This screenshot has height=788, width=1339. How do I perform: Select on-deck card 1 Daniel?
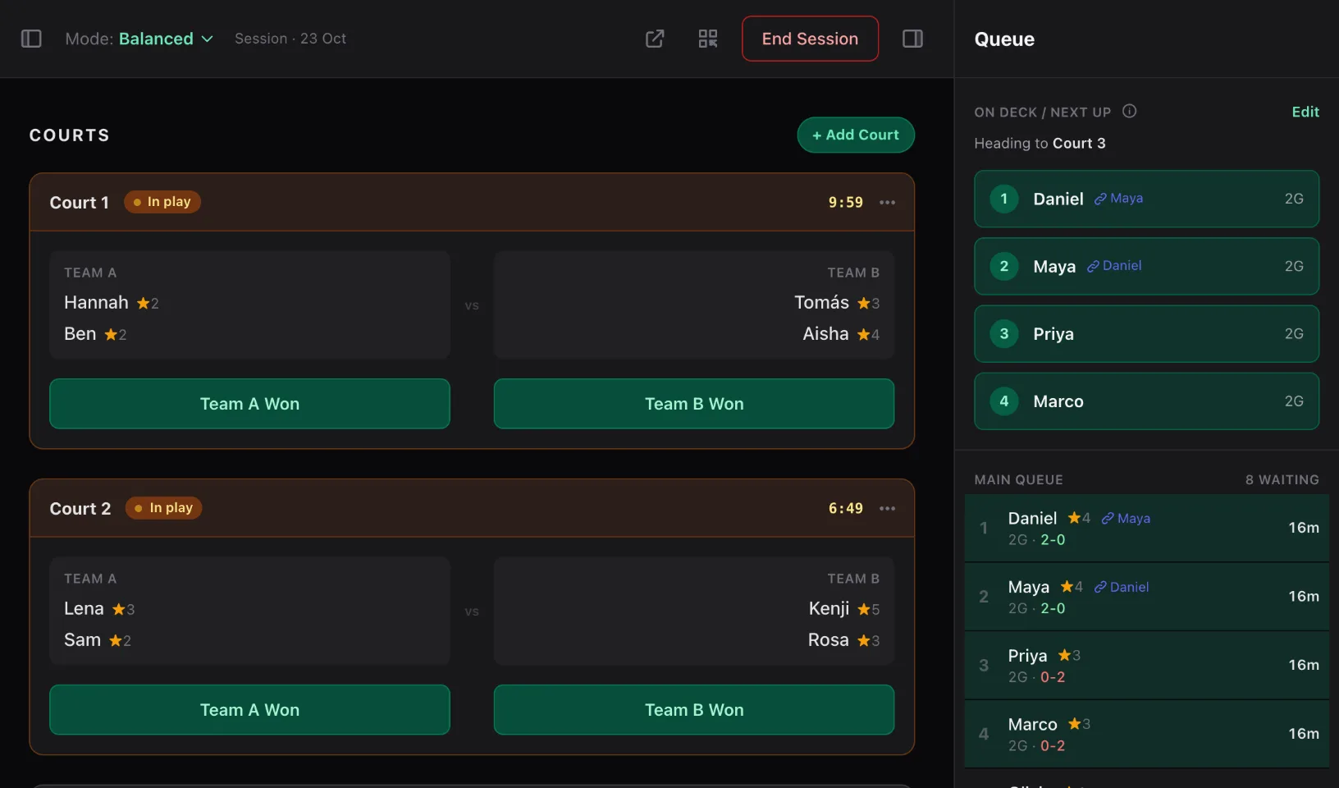click(x=1146, y=199)
